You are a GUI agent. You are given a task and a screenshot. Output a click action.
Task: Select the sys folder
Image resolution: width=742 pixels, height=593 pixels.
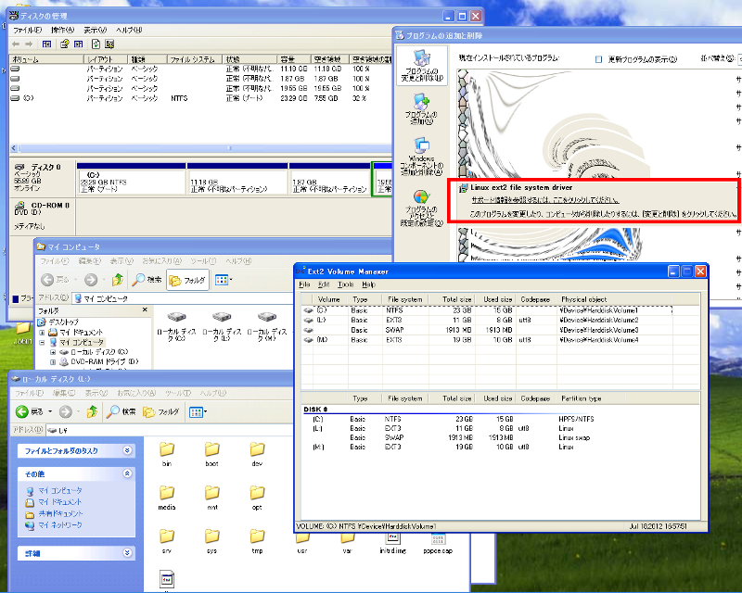(x=212, y=541)
